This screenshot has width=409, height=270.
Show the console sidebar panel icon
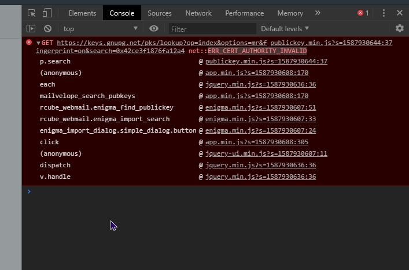click(x=31, y=29)
